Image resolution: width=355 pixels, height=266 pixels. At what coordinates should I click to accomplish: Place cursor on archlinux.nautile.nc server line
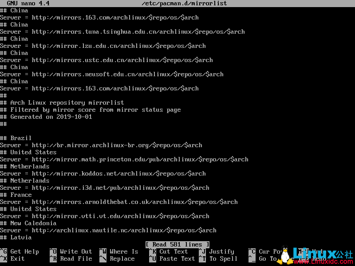click(108, 230)
